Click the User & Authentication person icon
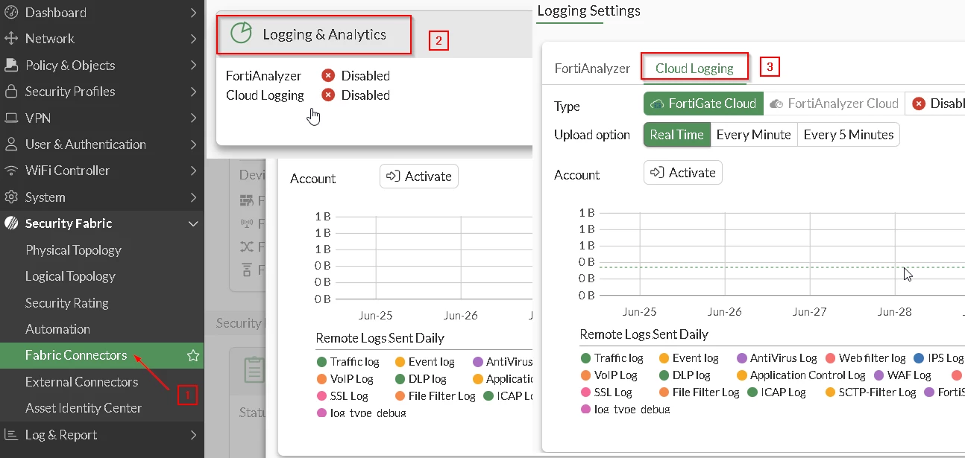 click(x=11, y=144)
